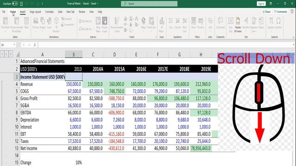Image resolution: width=296 pixels, height=166 pixels.
Task: Add a Signature Line
Action: click(254, 24)
